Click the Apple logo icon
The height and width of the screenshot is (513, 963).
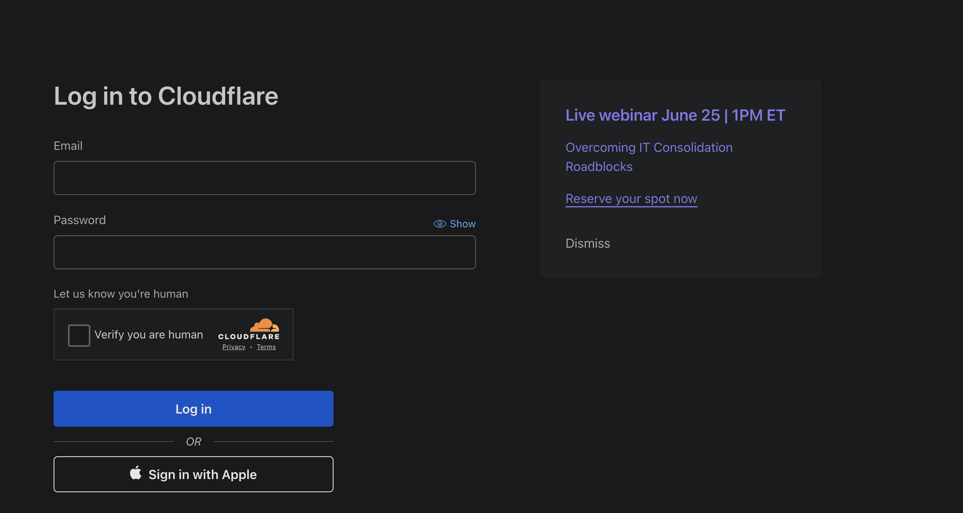click(x=136, y=473)
